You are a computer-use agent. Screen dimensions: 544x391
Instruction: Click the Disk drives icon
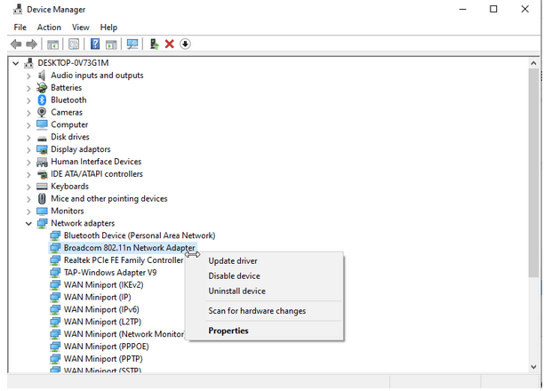click(x=42, y=138)
